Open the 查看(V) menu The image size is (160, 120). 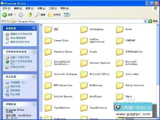30,8
